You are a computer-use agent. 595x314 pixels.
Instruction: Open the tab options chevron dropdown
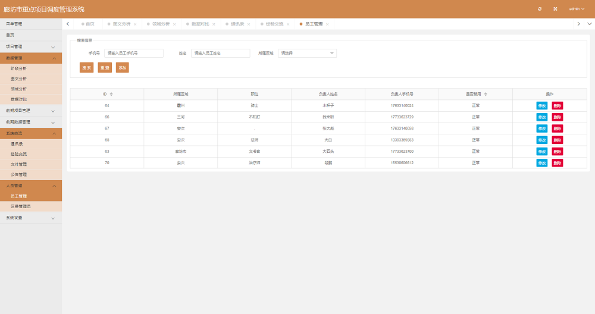[588, 24]
